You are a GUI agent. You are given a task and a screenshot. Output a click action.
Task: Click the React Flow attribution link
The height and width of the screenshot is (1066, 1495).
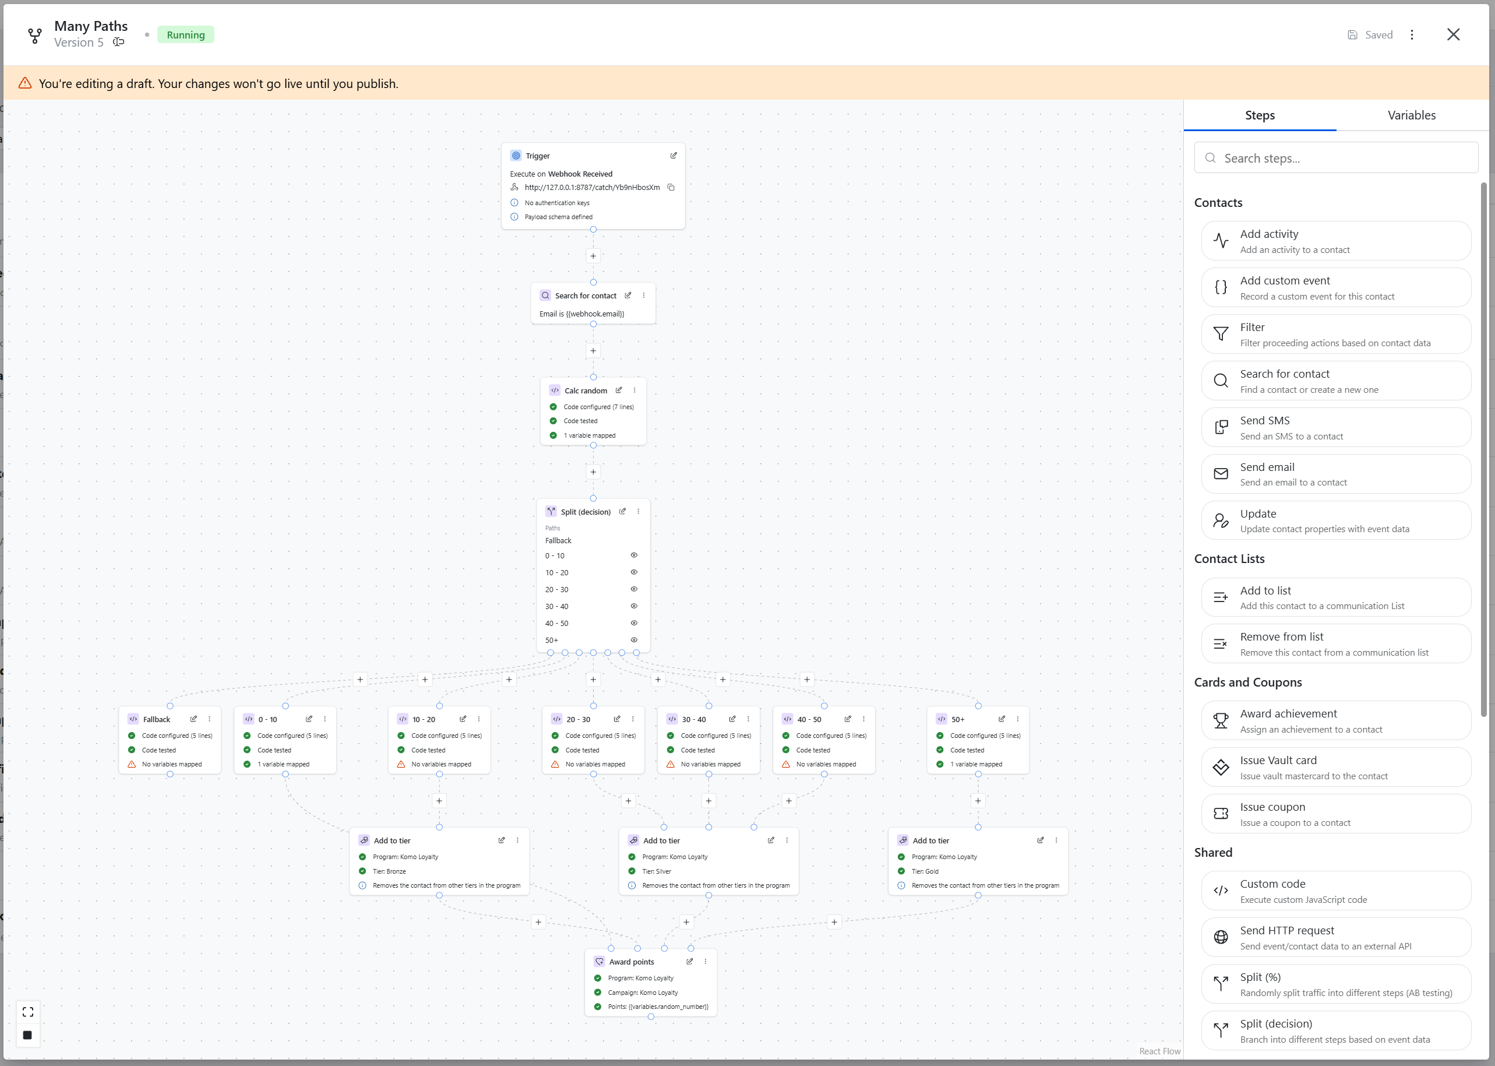pos(1159,1051)
